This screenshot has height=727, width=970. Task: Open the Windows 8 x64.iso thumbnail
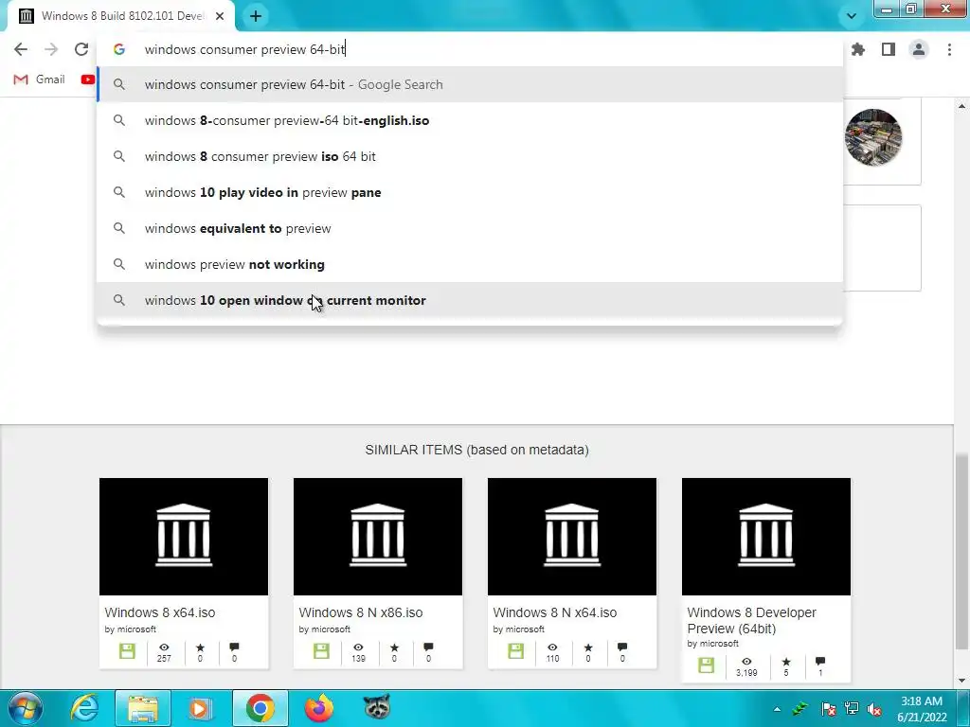pyautogui.click(x=184, y=536)
